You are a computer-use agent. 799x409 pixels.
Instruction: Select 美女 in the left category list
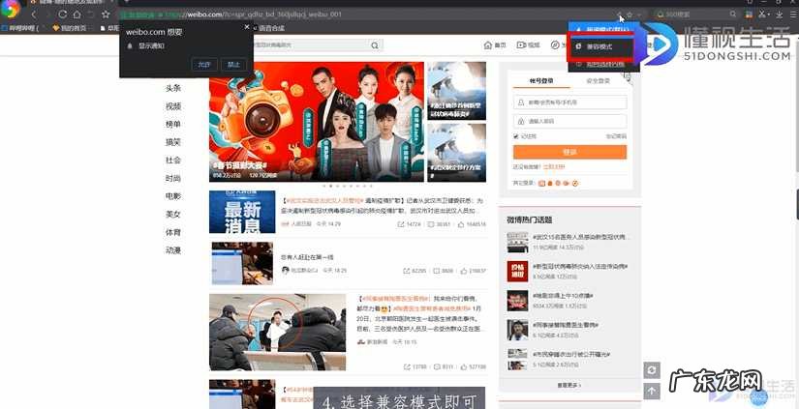(x=173, y=214)
